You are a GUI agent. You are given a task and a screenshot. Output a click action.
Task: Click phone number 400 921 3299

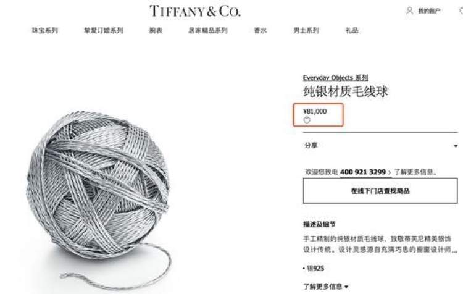[x=363, y=172]
